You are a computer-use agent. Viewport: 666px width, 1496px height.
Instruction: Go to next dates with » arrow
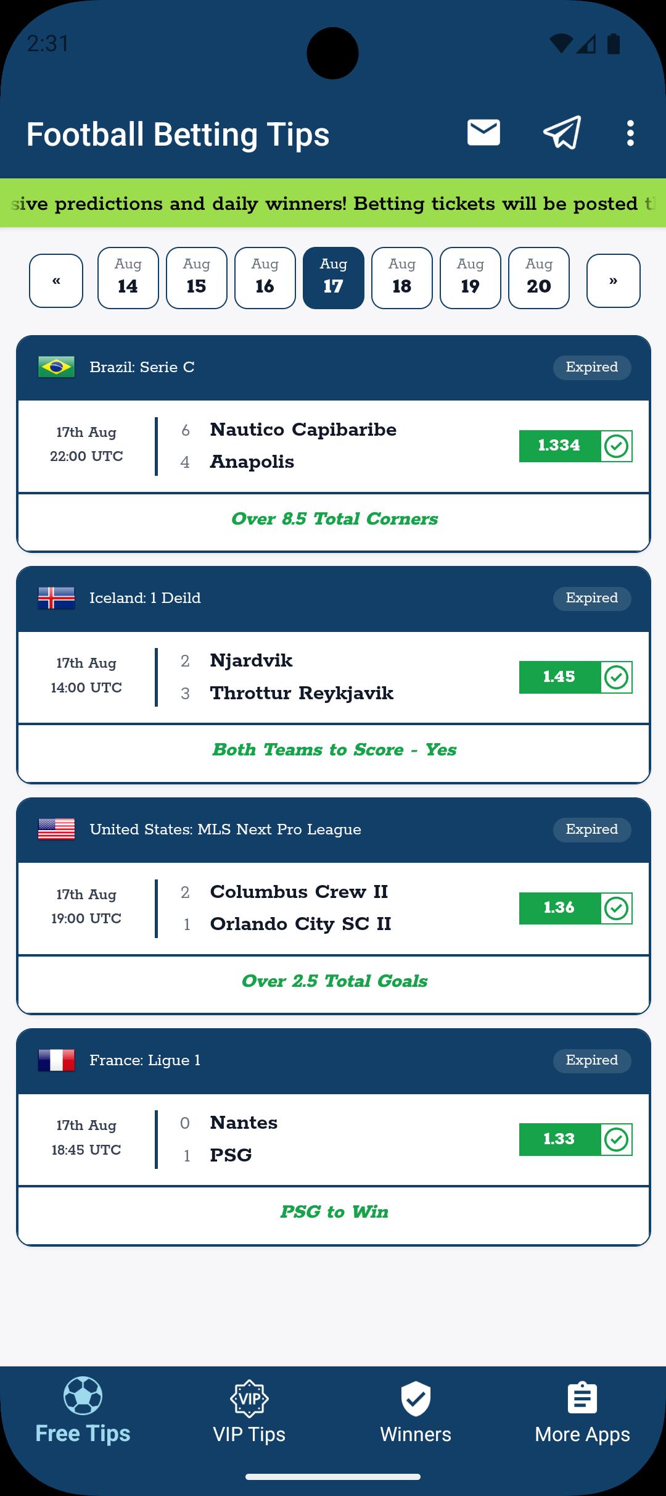tap(613, 281)
